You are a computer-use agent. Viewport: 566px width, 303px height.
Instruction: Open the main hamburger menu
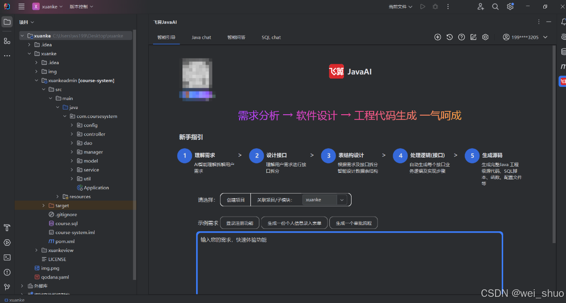[21, 7]
